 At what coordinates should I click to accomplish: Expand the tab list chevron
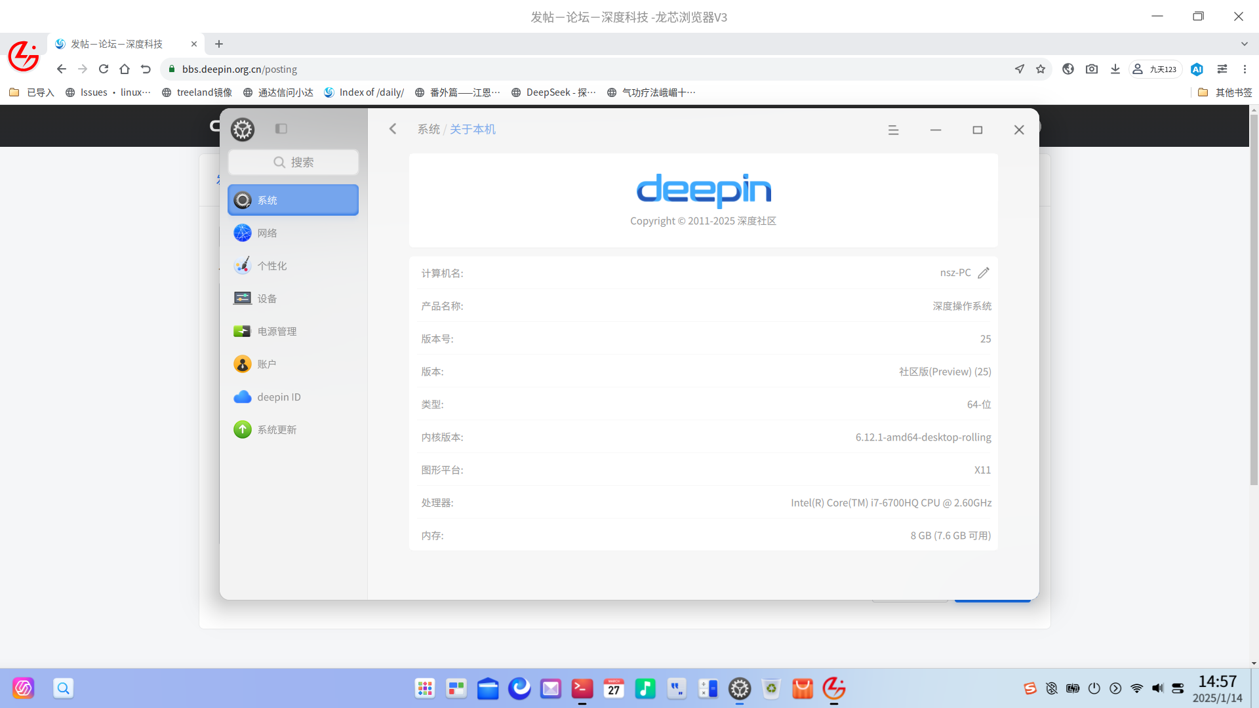coord(1245,44)
